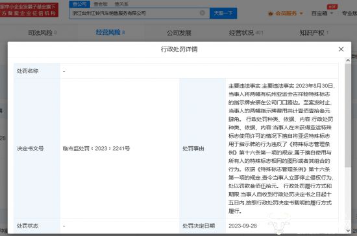Click the 天眼一下 search button
Viewport: 357px width, 236px height.
point(223,13)
